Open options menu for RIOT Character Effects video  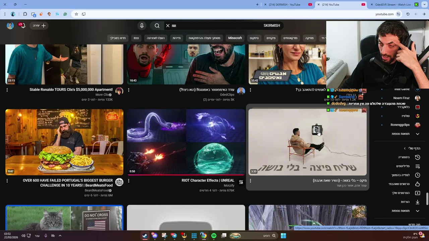tap(129, 181)
